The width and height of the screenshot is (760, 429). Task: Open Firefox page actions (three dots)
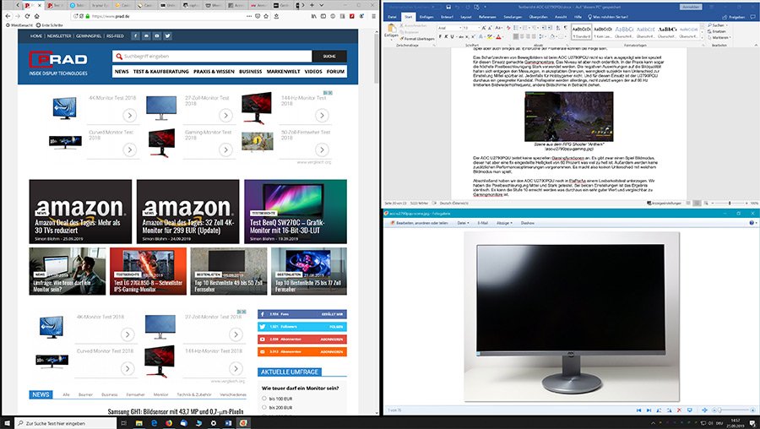[x=249, y=16]
